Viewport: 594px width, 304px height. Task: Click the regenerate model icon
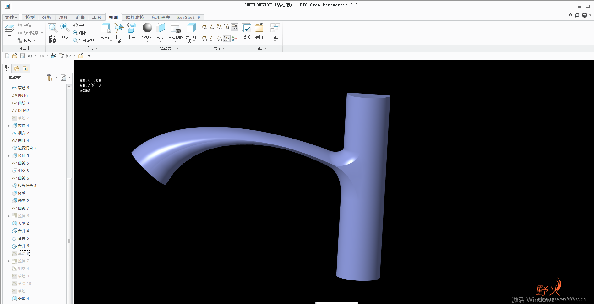tap(54, 56)
